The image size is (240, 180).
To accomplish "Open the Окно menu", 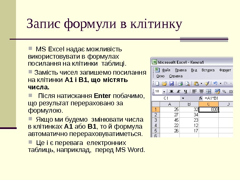I will point(160,76).
